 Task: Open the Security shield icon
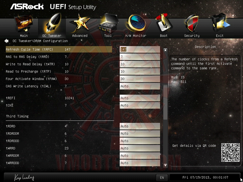click(x=191, y=24)
